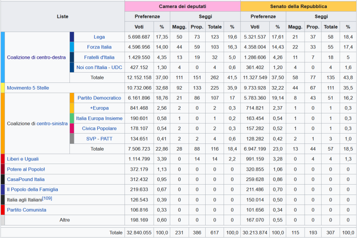Open the Lega party link
This screenshot has height=238, width=358.
(99, 37)
